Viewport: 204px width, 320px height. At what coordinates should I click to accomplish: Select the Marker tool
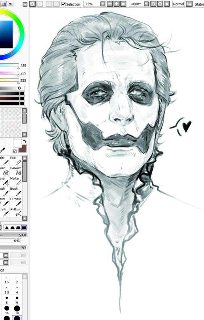[x=16, y=181]
